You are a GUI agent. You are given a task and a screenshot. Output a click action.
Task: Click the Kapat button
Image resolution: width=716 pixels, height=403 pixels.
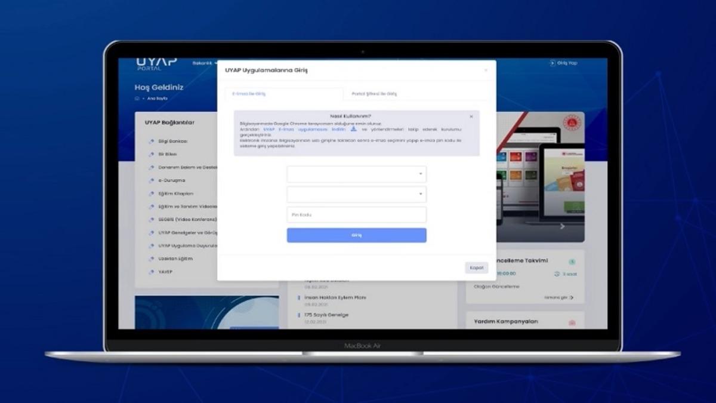pyautogui.click(x=476, y=267)
